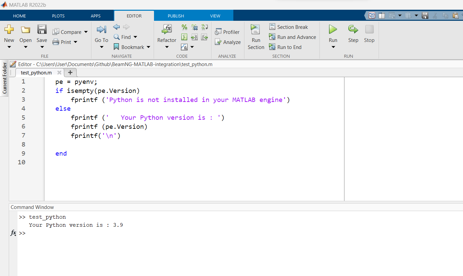Comment selected lines with the percent icon
This screenshot has height=276, width=463.
[x=184, y=27]
